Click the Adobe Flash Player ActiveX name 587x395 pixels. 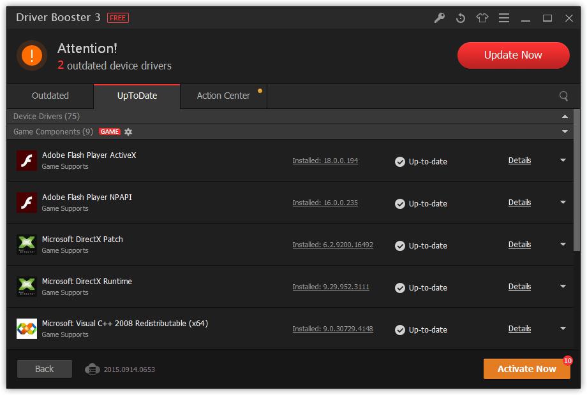[x=89, y=155]
